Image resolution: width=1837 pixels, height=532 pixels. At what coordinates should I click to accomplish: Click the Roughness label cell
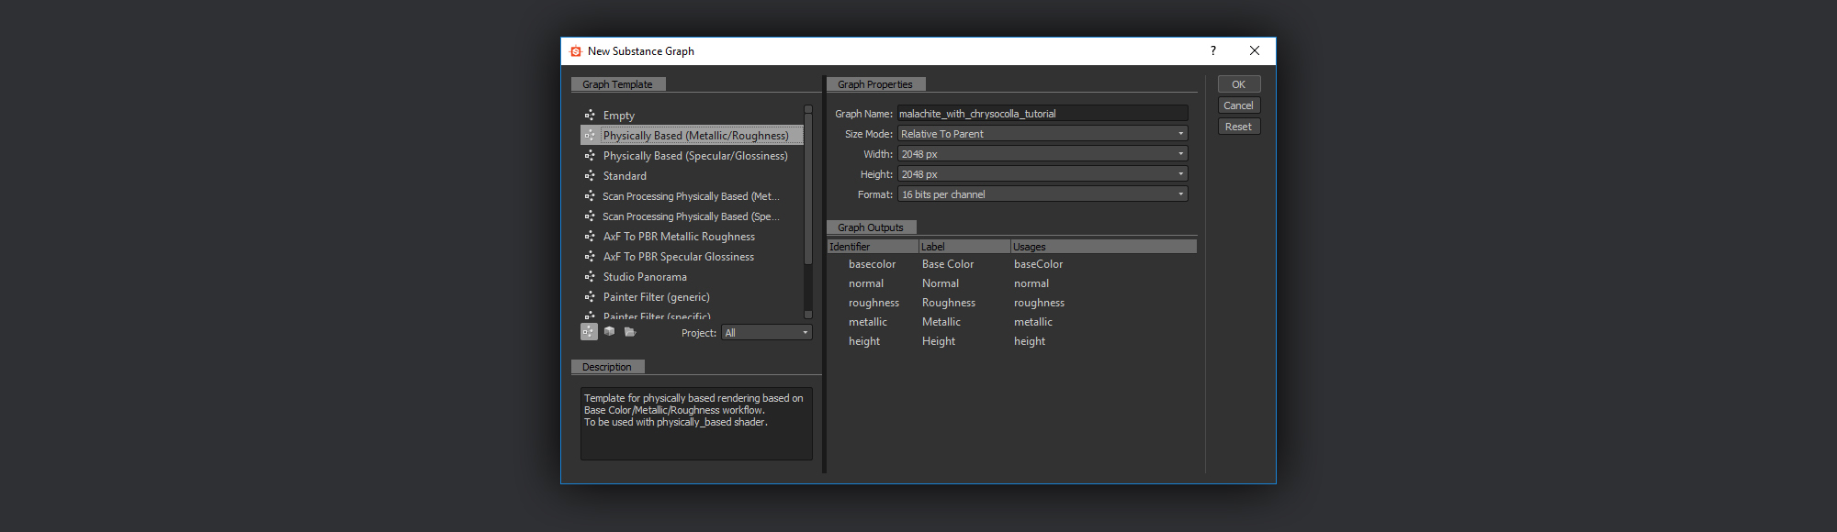[949, 303]
